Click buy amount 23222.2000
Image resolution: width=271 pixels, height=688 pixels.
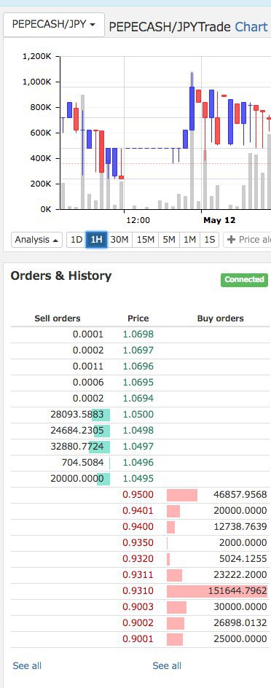(240, 574)
